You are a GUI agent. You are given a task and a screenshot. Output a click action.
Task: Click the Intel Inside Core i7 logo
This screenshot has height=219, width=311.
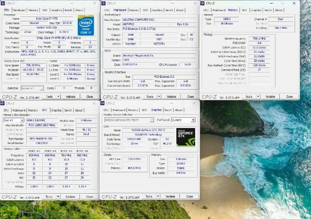click(86, 26)
